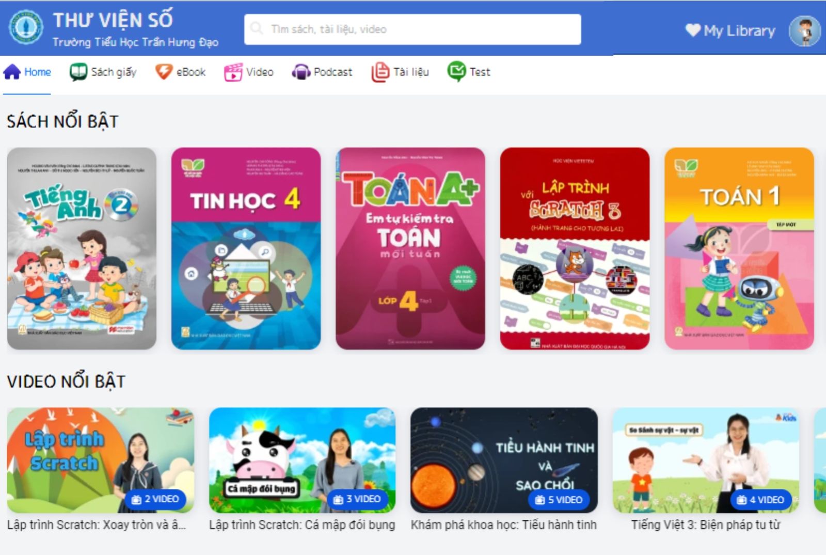Open the Tin Học 4 book cover
The image size is (826, 555).
coord(246,248)
